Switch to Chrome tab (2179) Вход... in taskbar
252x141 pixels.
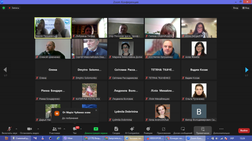pos(93,138)
